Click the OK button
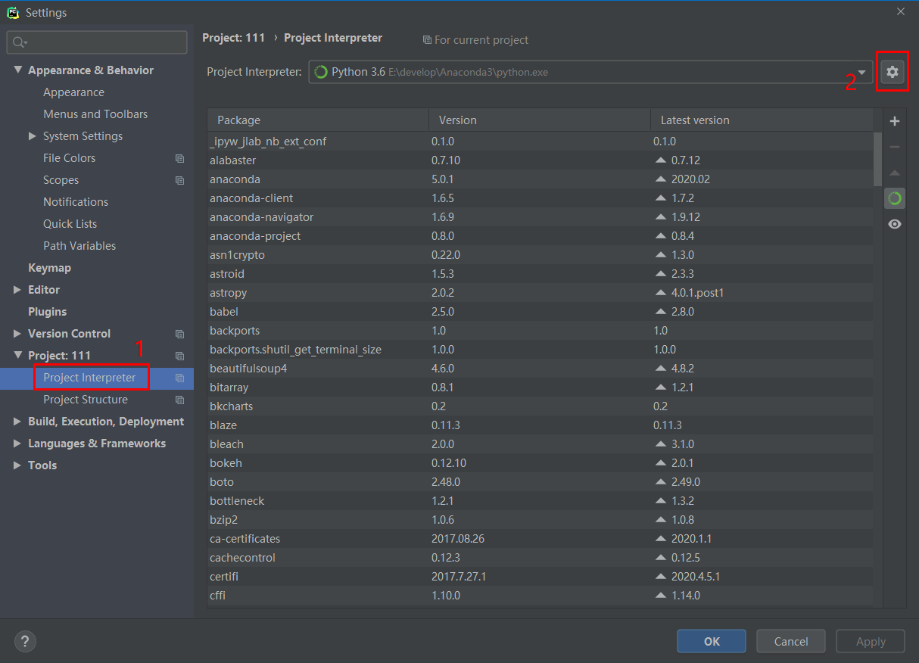Viewport: 919px width, 663px height. click(x=712, y=641)
